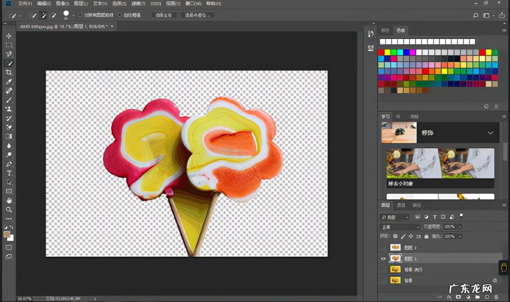Screen dimensions: 510x302
Task: Open the first menu in menu bar
Action: 25,3
